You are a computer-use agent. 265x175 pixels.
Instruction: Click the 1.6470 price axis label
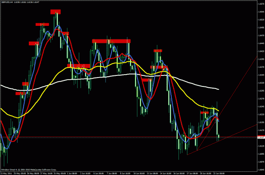pyautogui.click(x=261, y=36)
